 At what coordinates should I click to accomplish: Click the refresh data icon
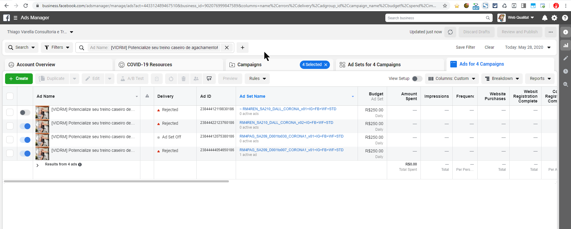coord(450,32)
